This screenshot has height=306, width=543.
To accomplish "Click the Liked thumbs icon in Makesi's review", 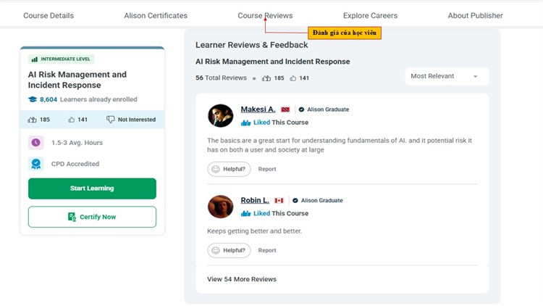I will coord(246,123).
